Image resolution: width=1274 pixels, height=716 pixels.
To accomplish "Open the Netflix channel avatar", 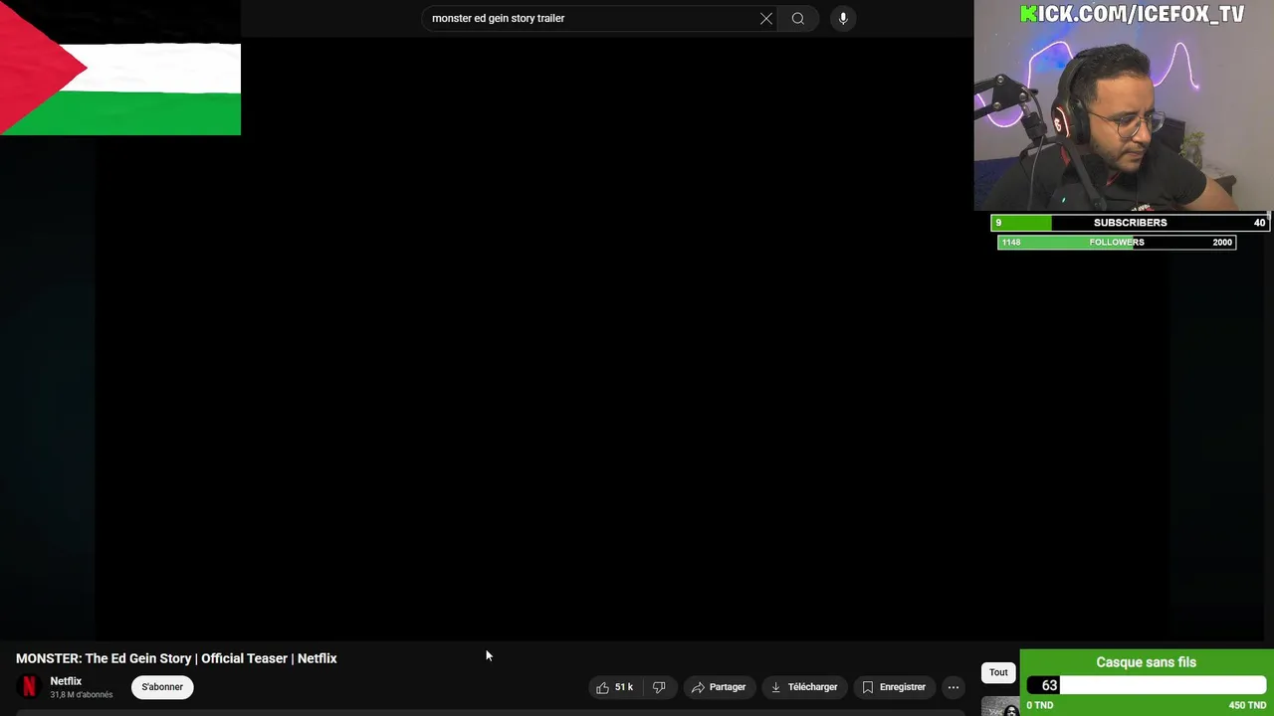I will point(29,687).
